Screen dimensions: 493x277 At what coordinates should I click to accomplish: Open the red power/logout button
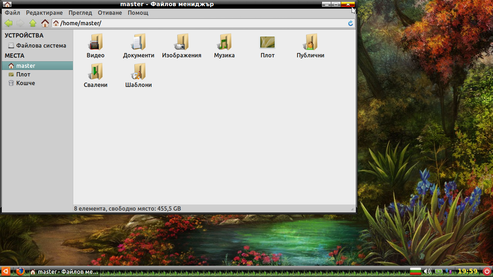pyautogui.click(x=487, y=271)
